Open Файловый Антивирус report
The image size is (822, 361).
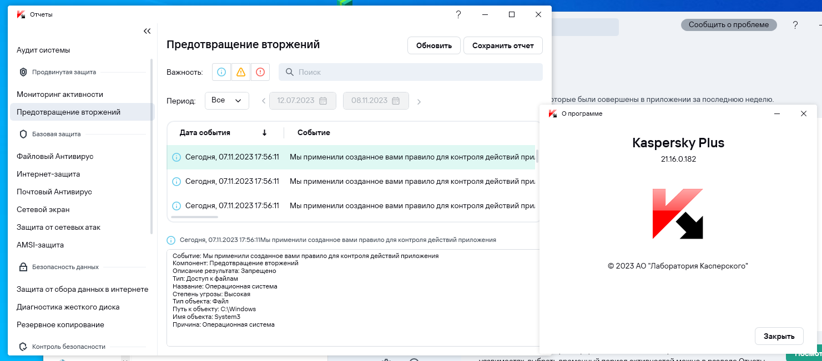pos(55,156)
